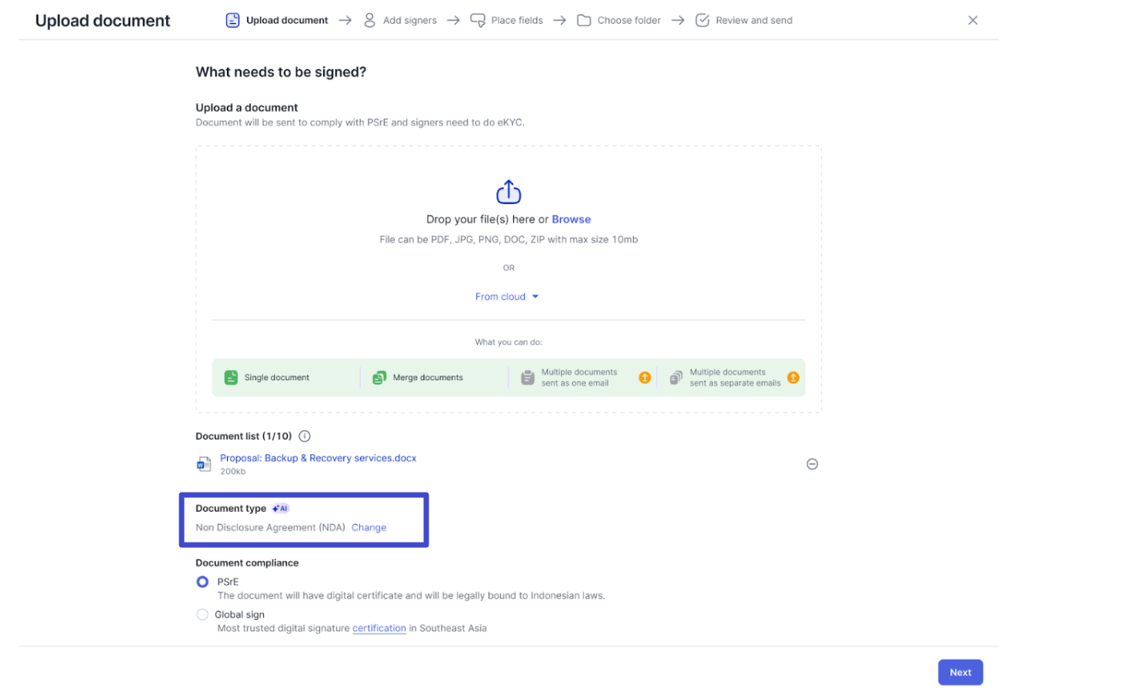Screen dimensions: 1121x695
Task: Click the Word file icon for Proposal document
Action: (x=204, y=464)
